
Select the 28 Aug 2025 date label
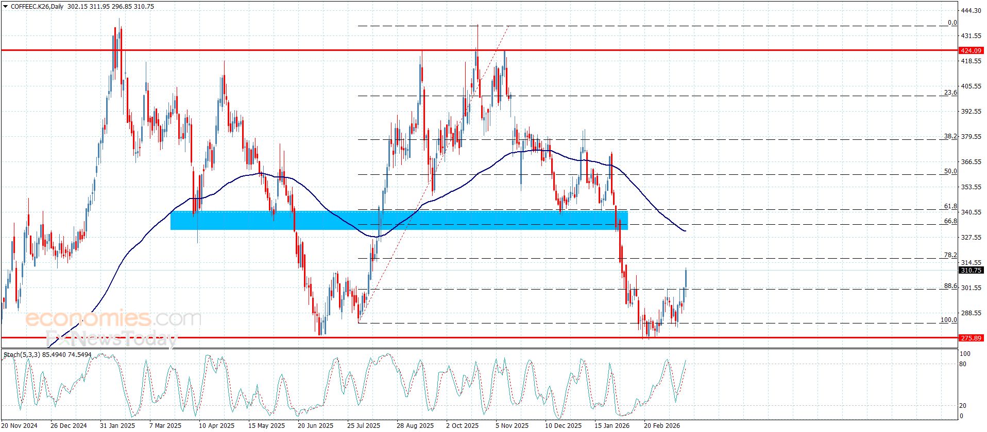(x=415, y=426)
